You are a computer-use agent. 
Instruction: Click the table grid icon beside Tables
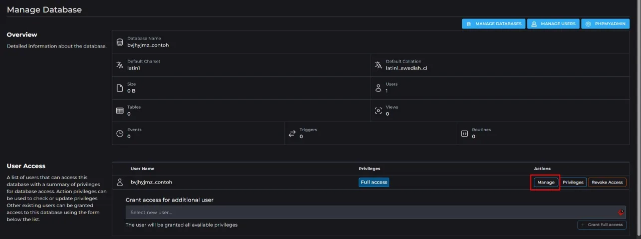coord(120,110)
